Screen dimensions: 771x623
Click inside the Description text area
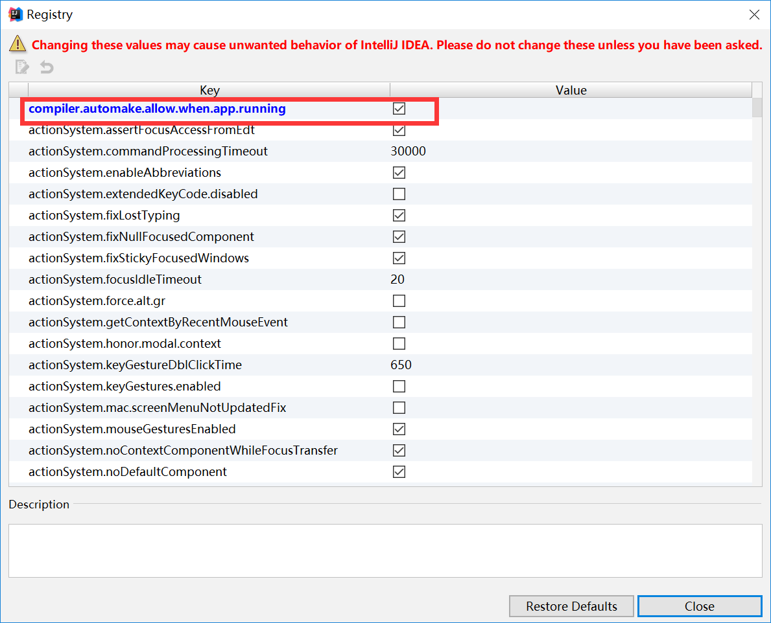tap(385, 551)
